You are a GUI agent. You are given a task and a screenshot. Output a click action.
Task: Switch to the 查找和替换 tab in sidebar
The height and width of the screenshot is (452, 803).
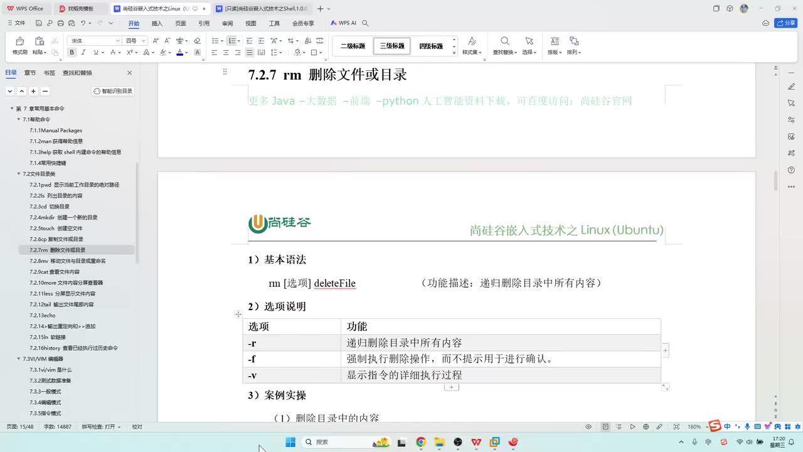coord(77,73)
